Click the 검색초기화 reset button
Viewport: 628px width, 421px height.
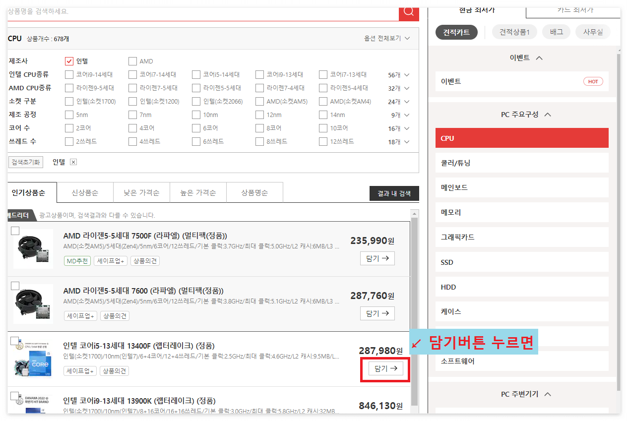(x=26, y=162)
